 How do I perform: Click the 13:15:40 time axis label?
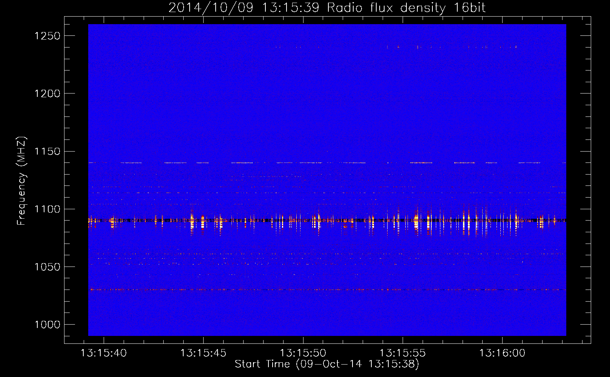coord(104,353)
